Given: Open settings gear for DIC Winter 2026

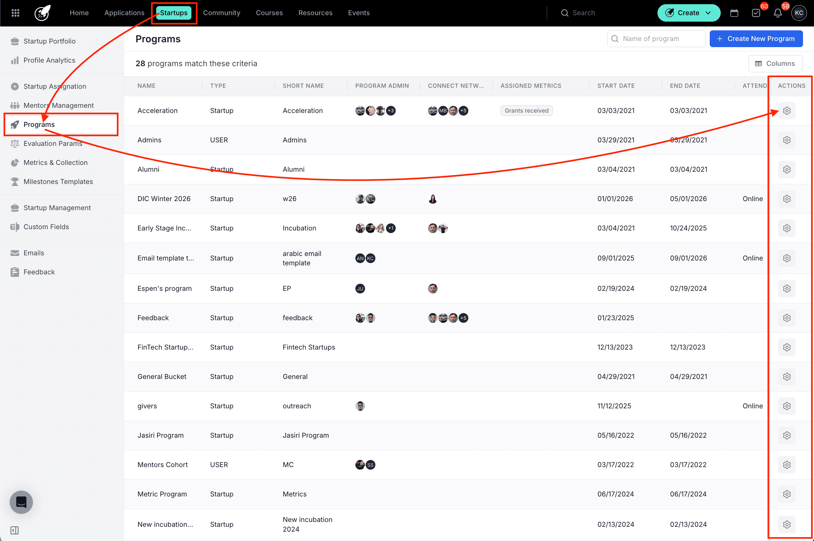Looking at the screenshot, I should (787, 199).
